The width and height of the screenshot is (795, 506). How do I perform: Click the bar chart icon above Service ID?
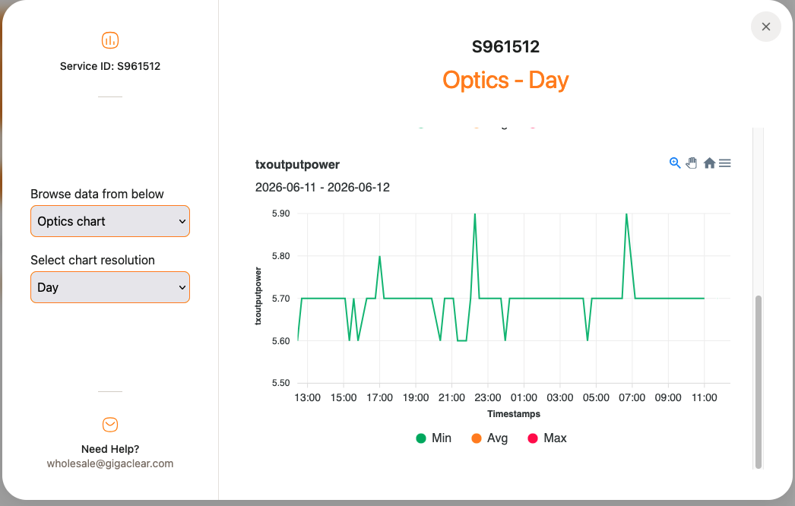[110, 40]
